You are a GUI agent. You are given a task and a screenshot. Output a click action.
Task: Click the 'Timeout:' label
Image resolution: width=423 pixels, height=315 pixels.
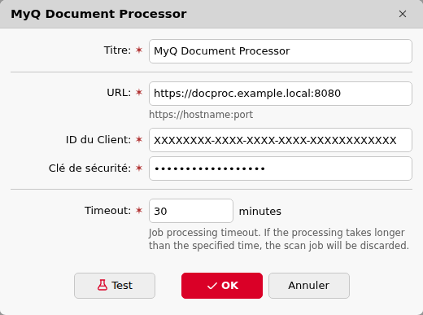(107, 211)
